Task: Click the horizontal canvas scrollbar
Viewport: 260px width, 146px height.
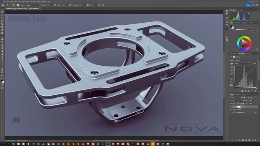Action: 126,141
